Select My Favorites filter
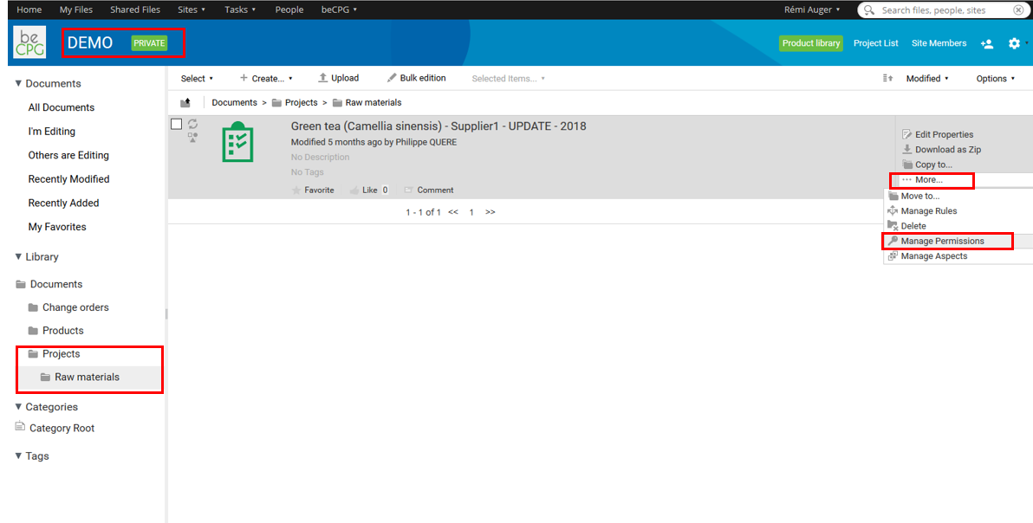The width and height of the screenshot is (1033, 523). click(57, 227)
